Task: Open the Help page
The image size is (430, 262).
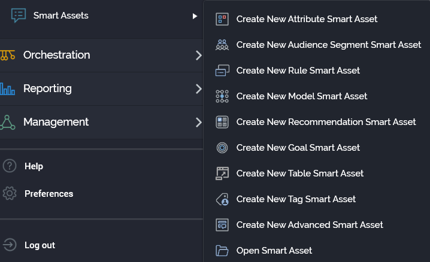Action: pyautogui.click(x=34, y=166)
